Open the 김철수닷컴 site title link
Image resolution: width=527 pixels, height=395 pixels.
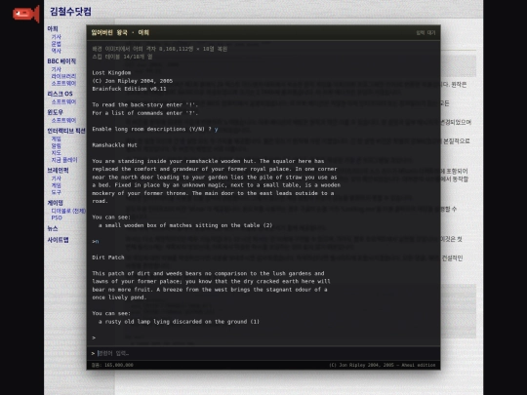(x=70, y=12)
